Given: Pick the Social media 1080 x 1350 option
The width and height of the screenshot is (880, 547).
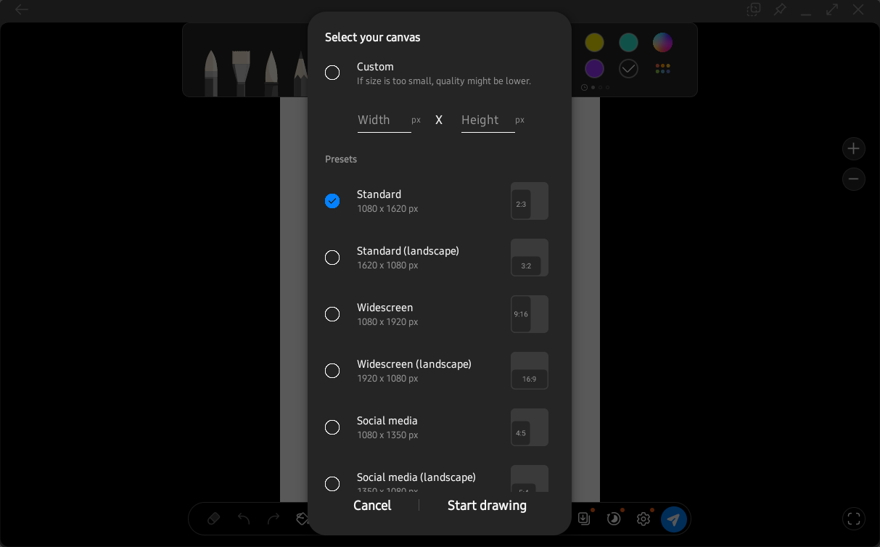Looking at the screenshot, I should 332,427.
